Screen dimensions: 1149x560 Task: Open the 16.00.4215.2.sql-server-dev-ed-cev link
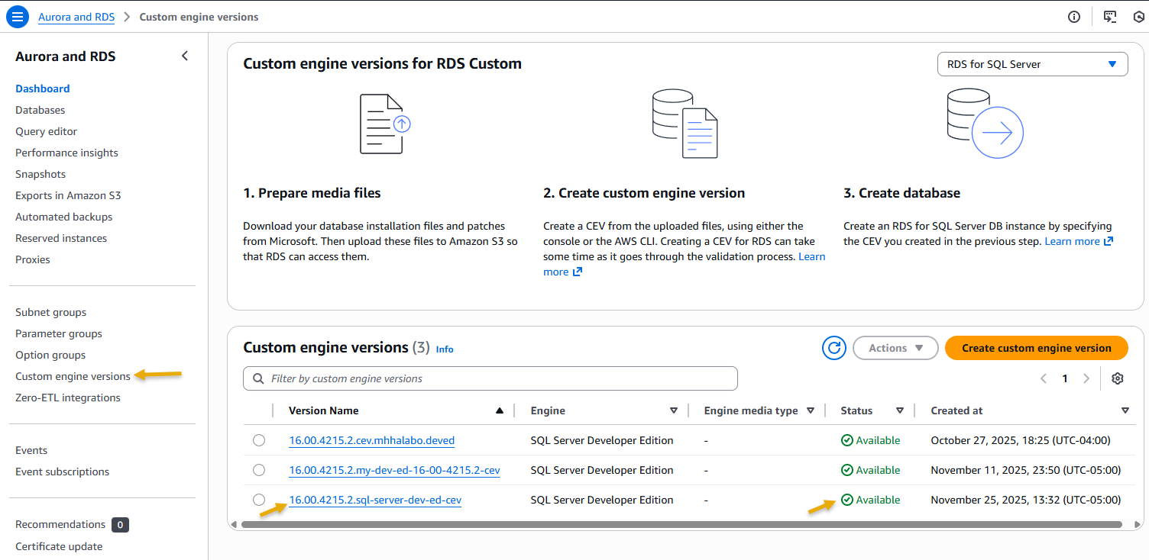coord(374,500)
